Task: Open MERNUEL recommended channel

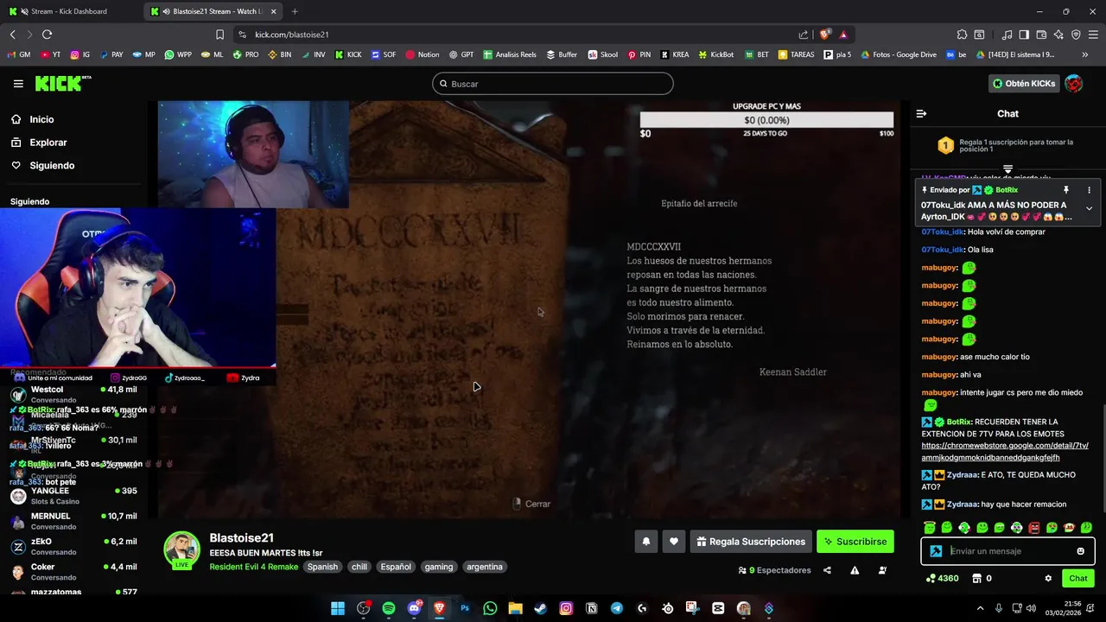Action: pyautogui.click(x=75, y=521)
